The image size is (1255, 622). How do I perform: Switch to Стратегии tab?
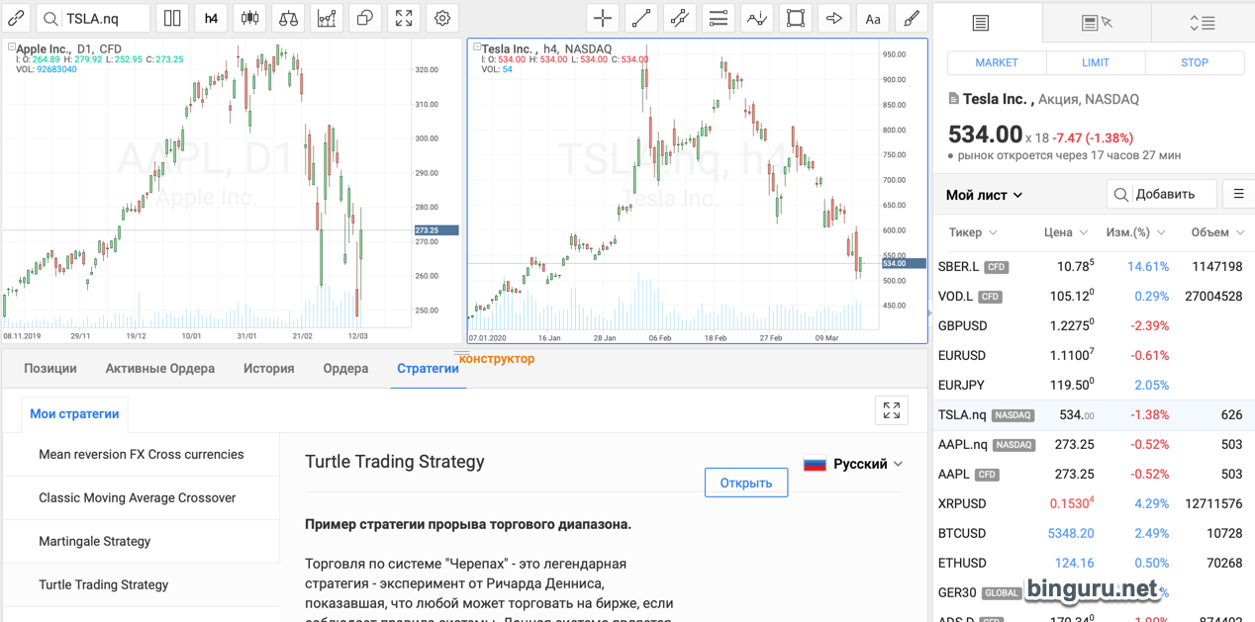428,368
